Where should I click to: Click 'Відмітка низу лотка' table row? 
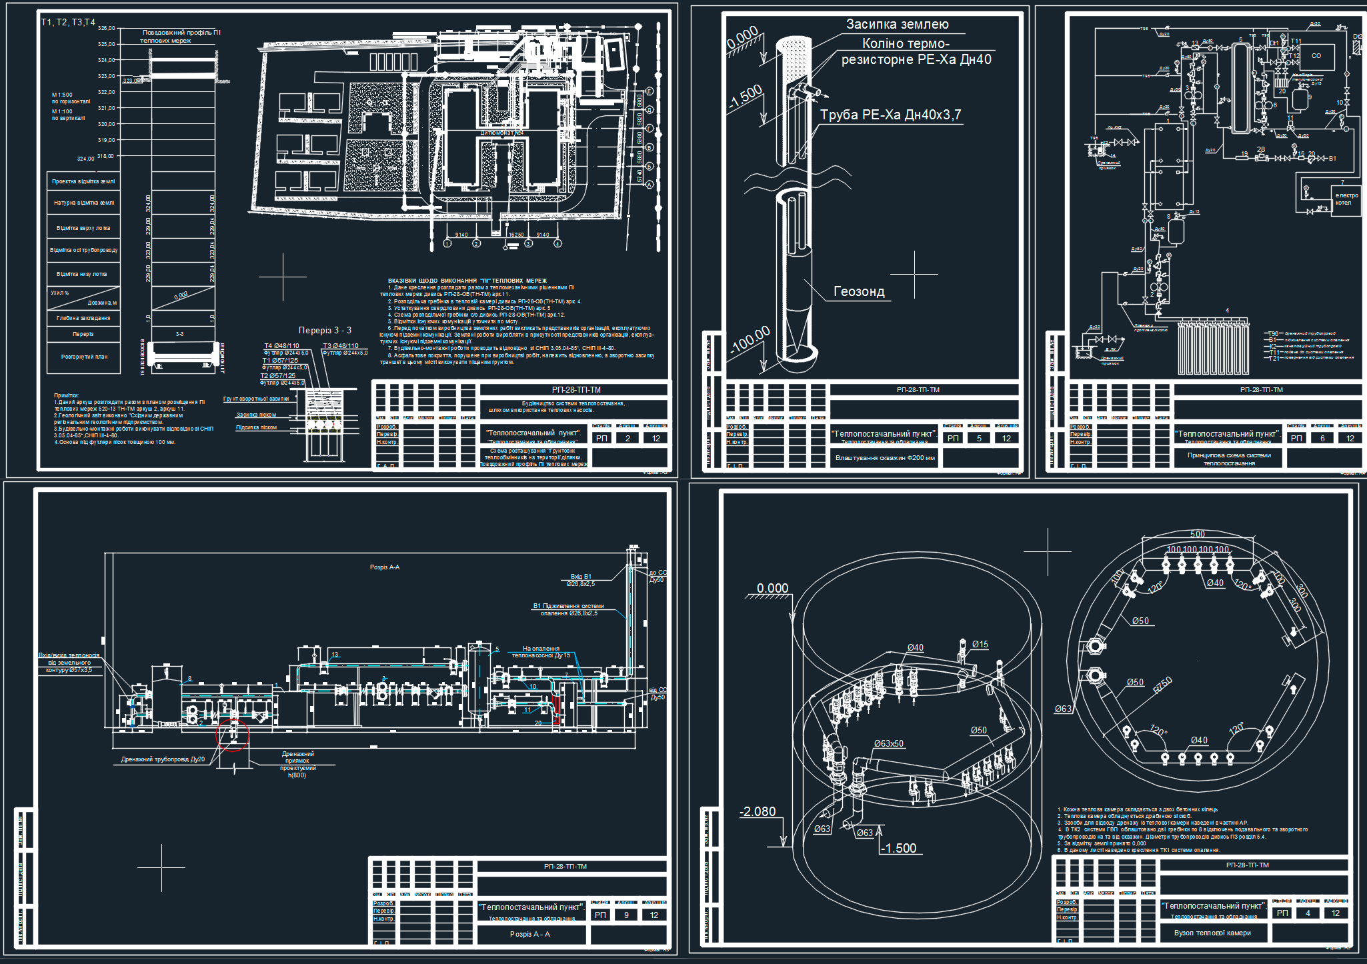tap(83, 274)
